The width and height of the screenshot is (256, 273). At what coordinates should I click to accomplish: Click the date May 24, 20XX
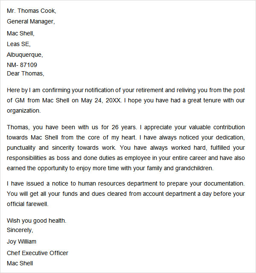click(101, 101)
